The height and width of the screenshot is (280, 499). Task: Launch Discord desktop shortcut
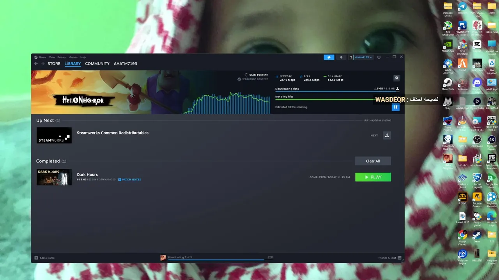(477, 84)
